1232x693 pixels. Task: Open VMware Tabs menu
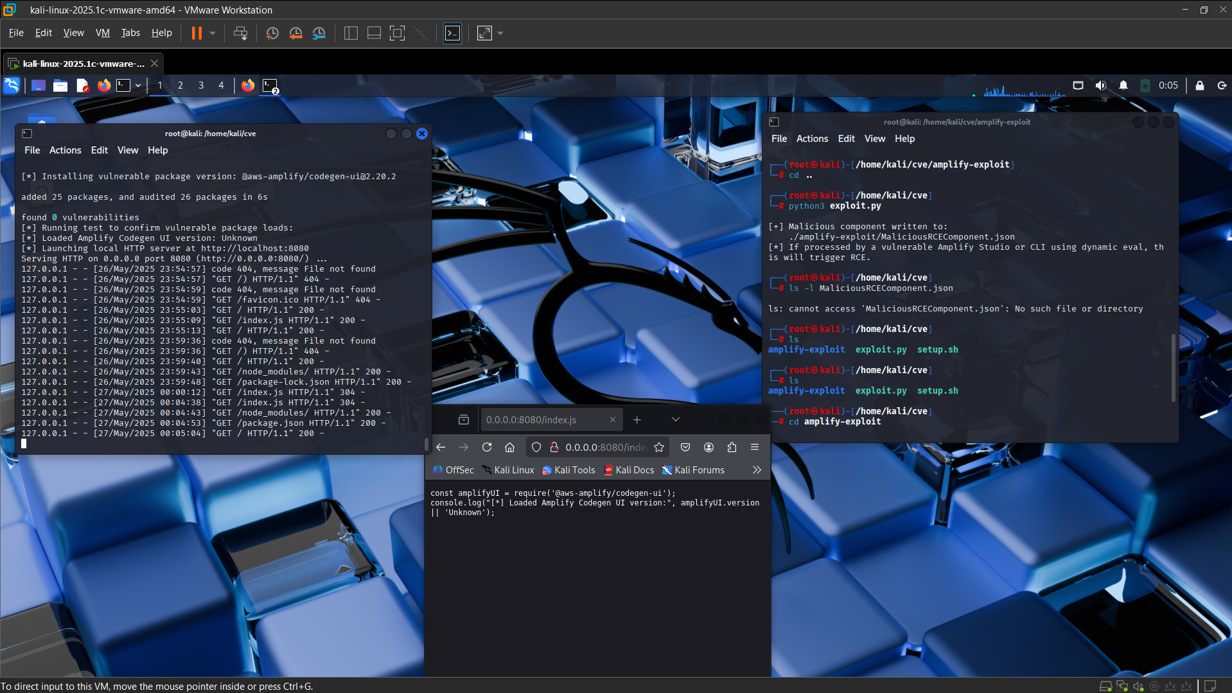(130, 33)
